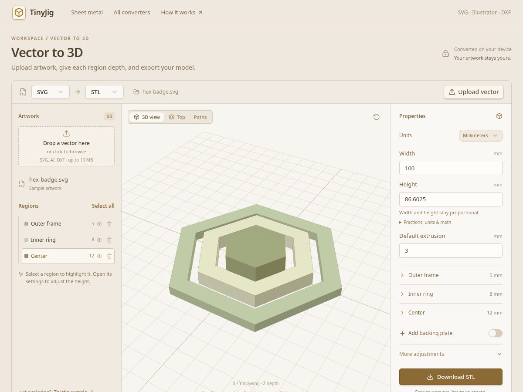523x392 pixels.
Task: Expand Outer frame 5 mm settings
Action: (x=451, y=275)
